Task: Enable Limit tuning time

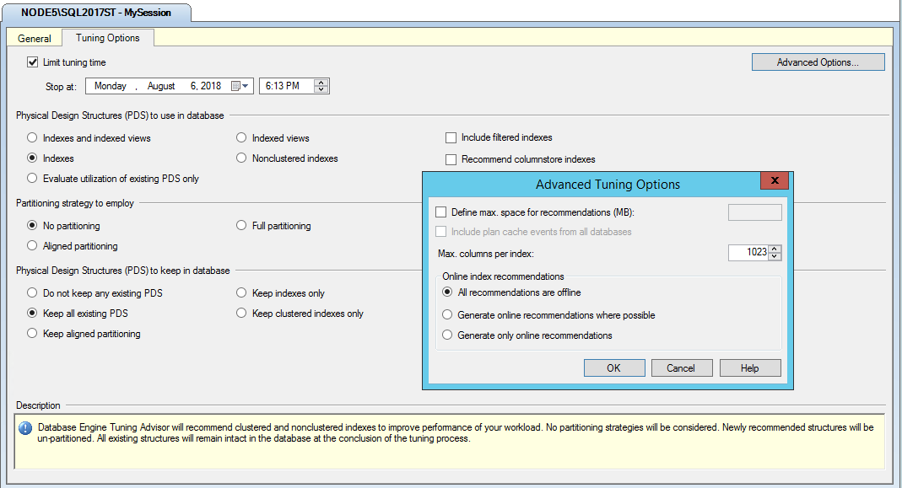Action: [x=32, y=62]
